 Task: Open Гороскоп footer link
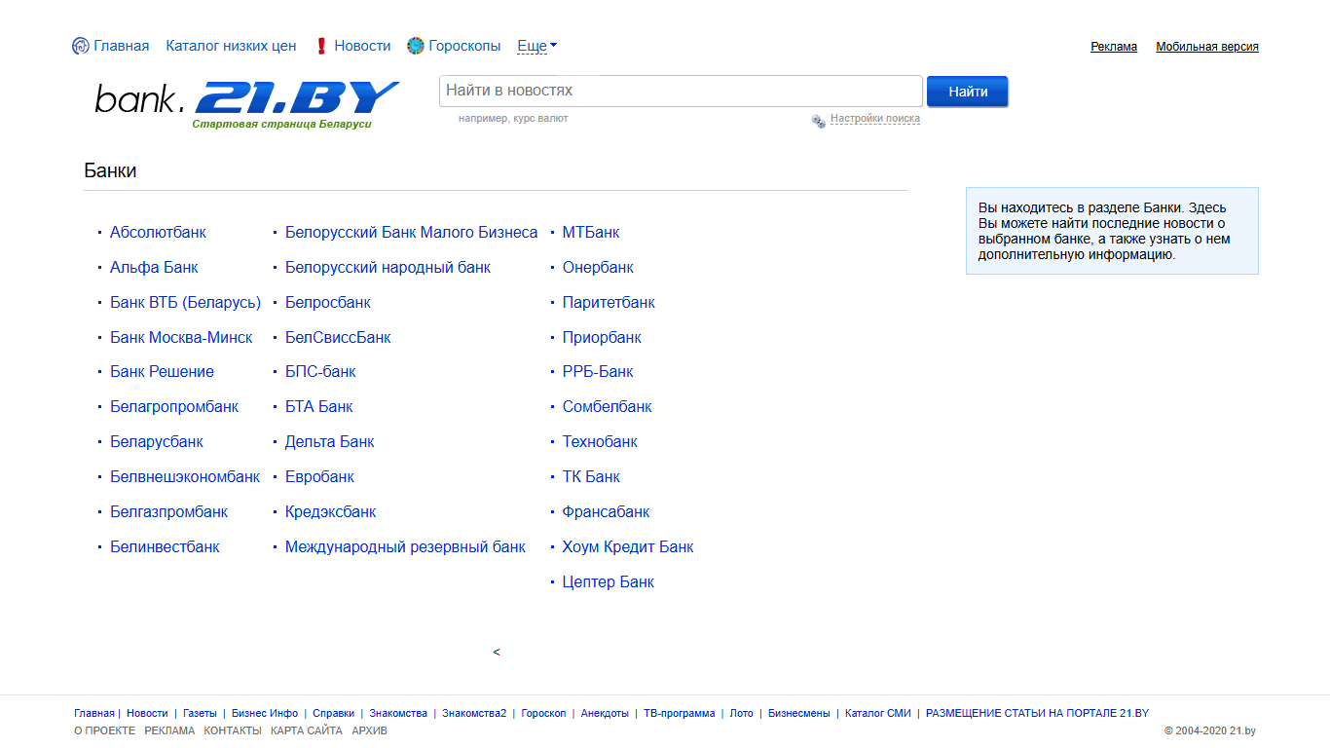pyautogui.click(x=543, y=714)
